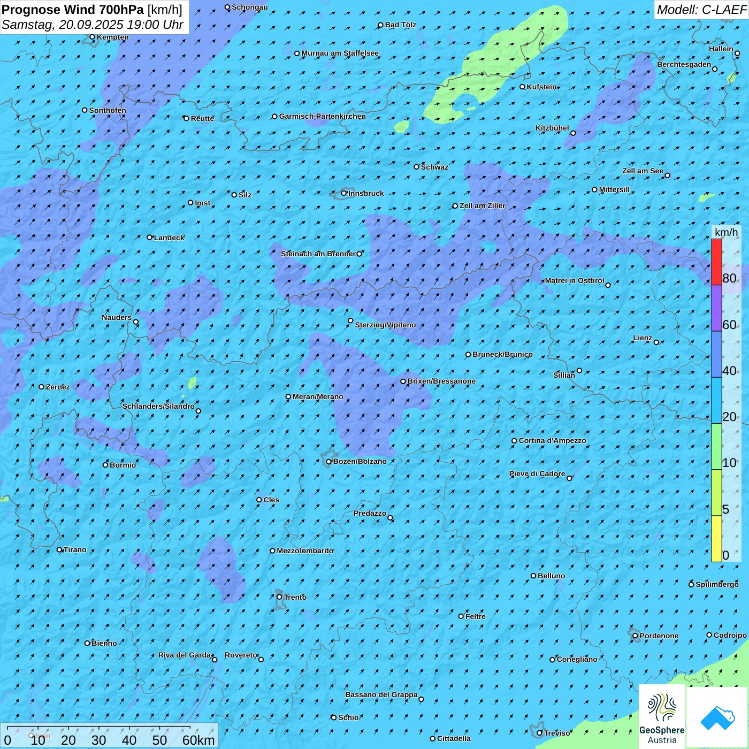Click the Bormio marker dot
The image size is (749, 749).
coord(105,465)
